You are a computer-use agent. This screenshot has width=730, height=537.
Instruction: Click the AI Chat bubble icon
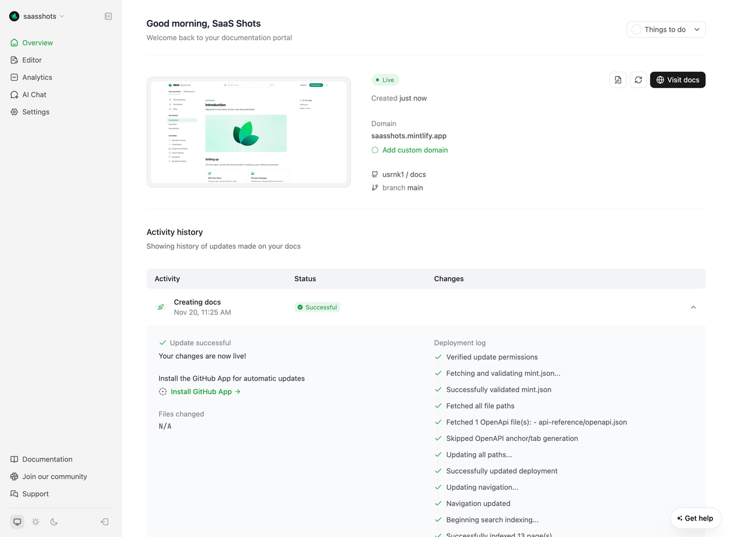[x=15, y=95]
